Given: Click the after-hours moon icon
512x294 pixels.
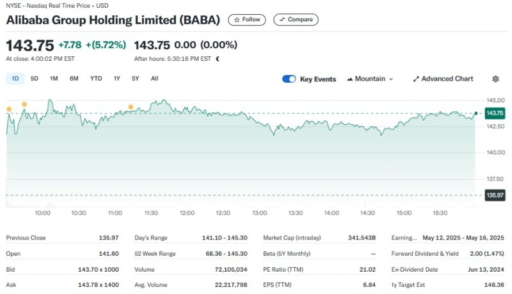Looking at the screenshot, I should [x=218, y=59].
